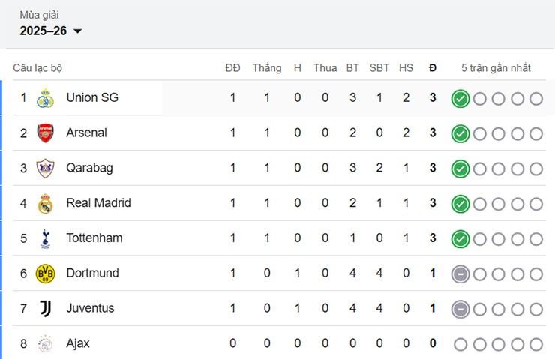Viewport: 555px width, 359px height.
Task: Click the Tottenham club crest
Action: [x=46, y=238]
